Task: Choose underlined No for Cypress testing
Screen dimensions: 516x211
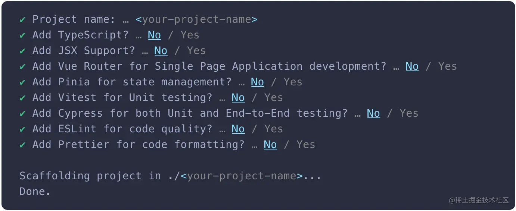Action: (373, 113)
